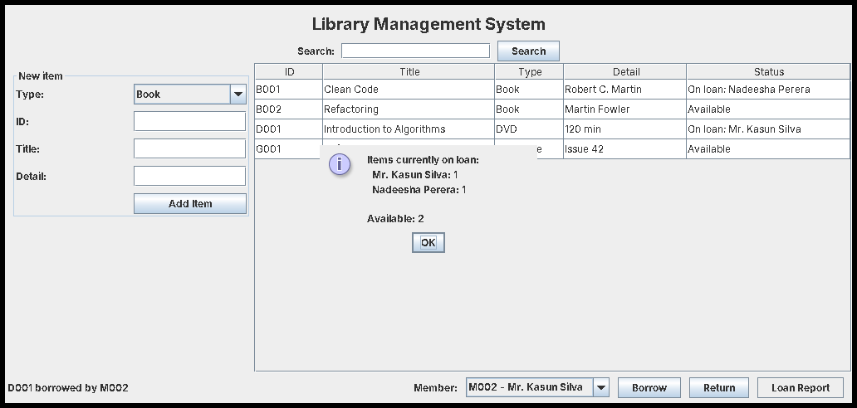Click the D001 borrowed by M002 status message
Viewport: 857px width, 408px height.
[x=68, y=388]
